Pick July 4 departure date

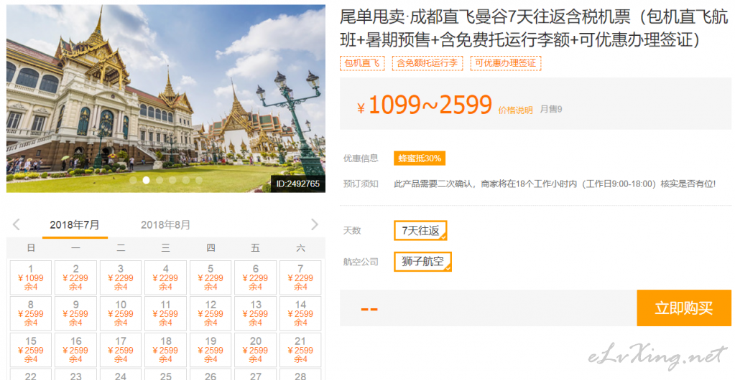coord(165,277)
